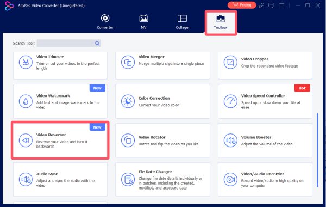The image size is (326, 207).
Task: Click the register key icon
Action: 261,5
